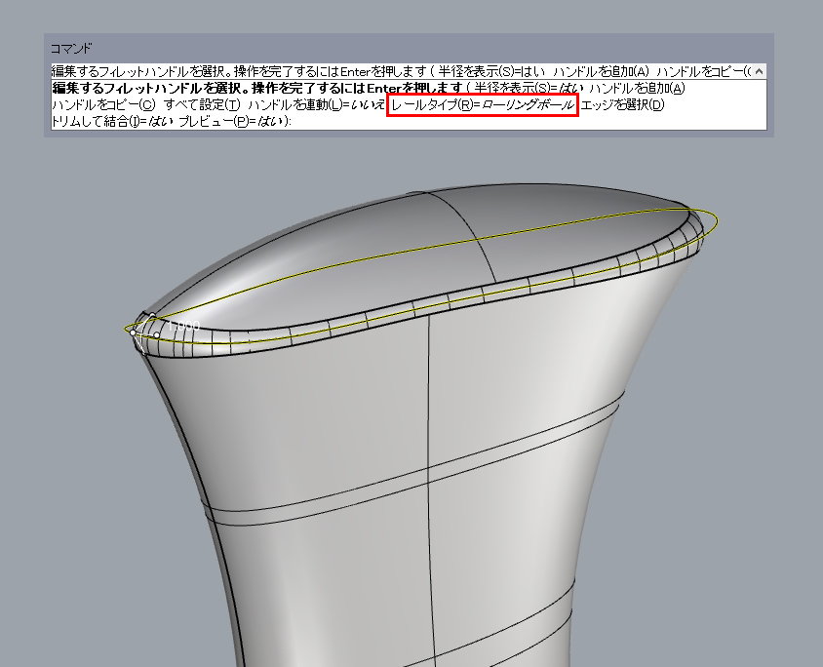823x667 pixels.
Task: Select the uppermost white fillet handle point
Action: [152, 315]
